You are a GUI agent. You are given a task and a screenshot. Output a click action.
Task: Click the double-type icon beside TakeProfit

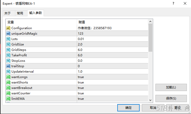pyautogui.click(x=8, y=55)
